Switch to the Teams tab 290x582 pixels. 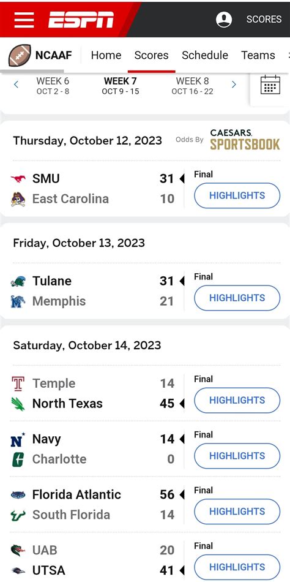258,55
